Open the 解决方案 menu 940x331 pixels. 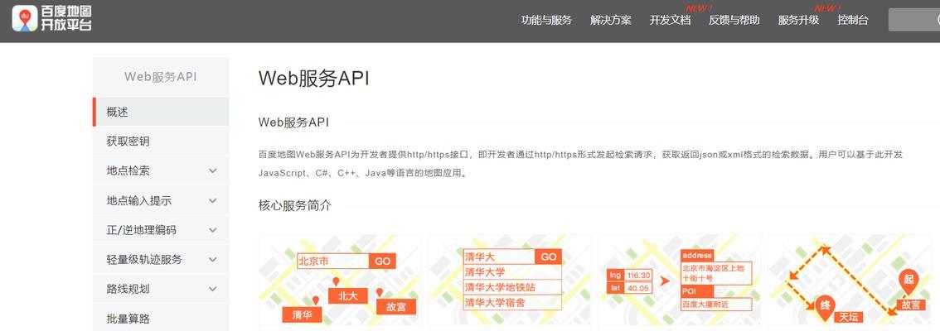click(610, 20)
